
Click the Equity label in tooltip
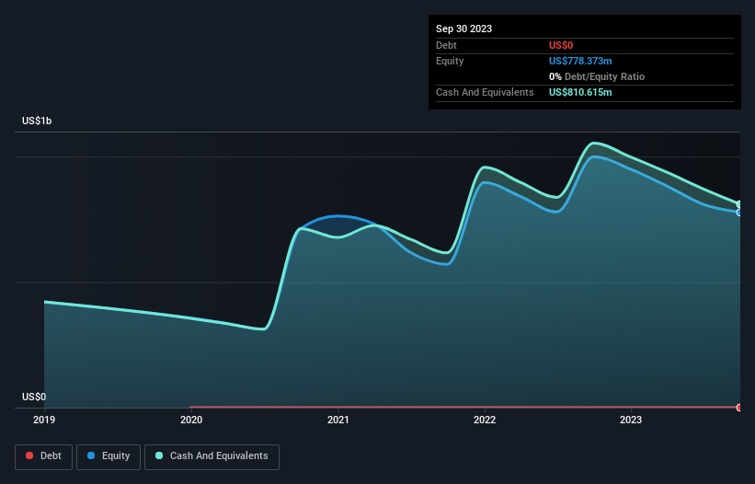[x=450, y=61]
